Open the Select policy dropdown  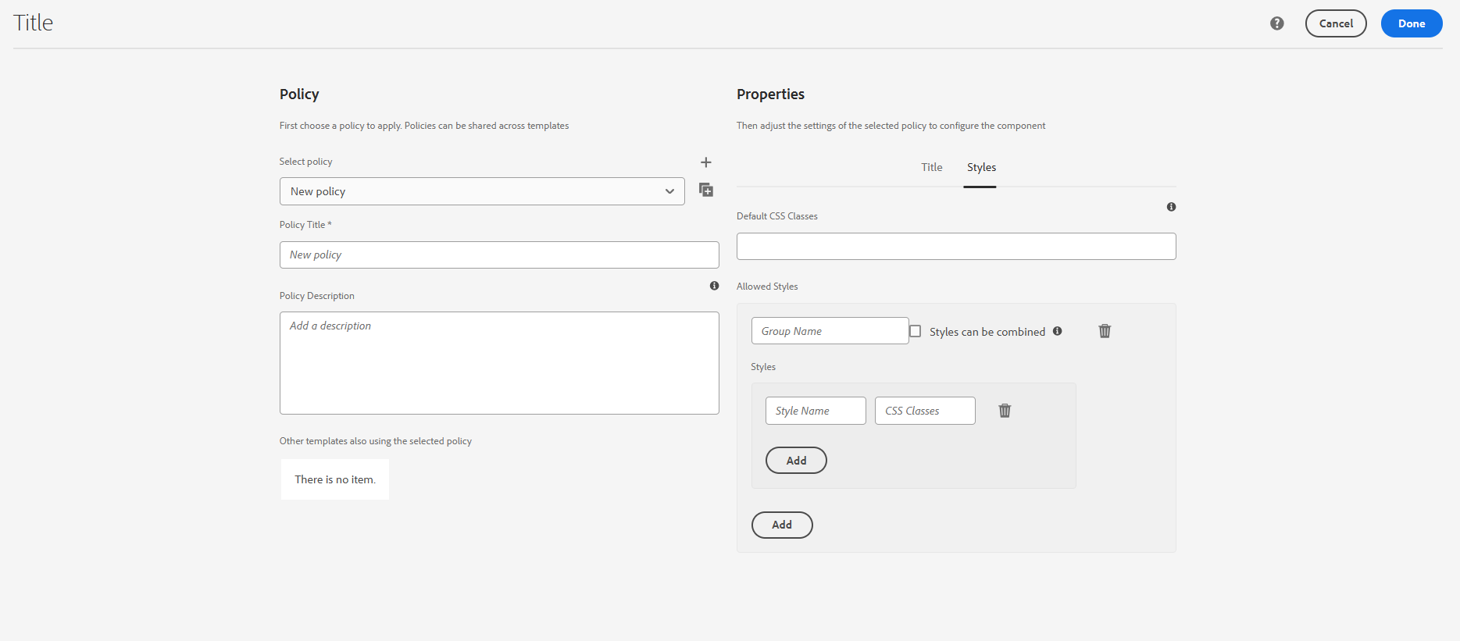tap(481, 191)
